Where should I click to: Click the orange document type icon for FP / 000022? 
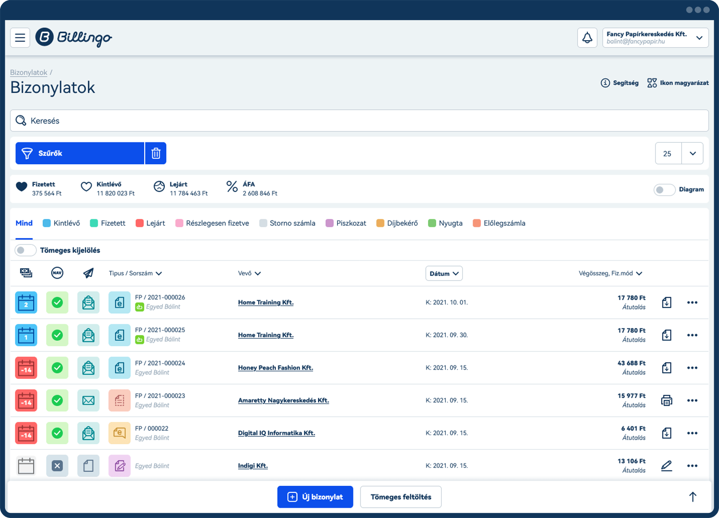click(x=120, y=433)
